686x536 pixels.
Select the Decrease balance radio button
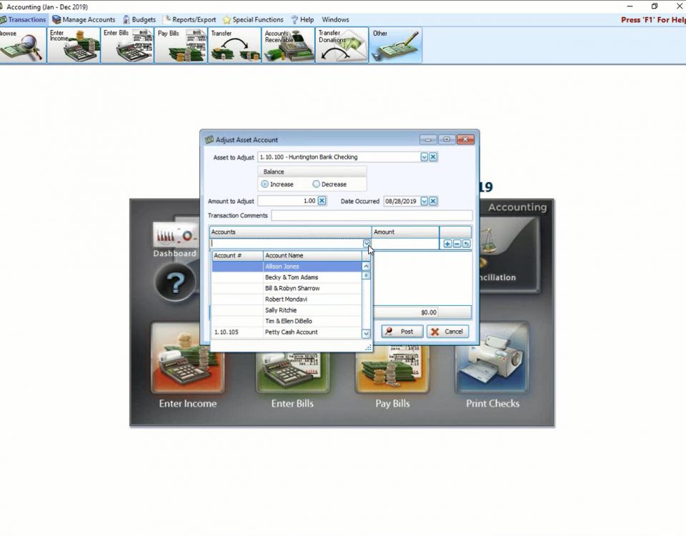coord(317,184)
